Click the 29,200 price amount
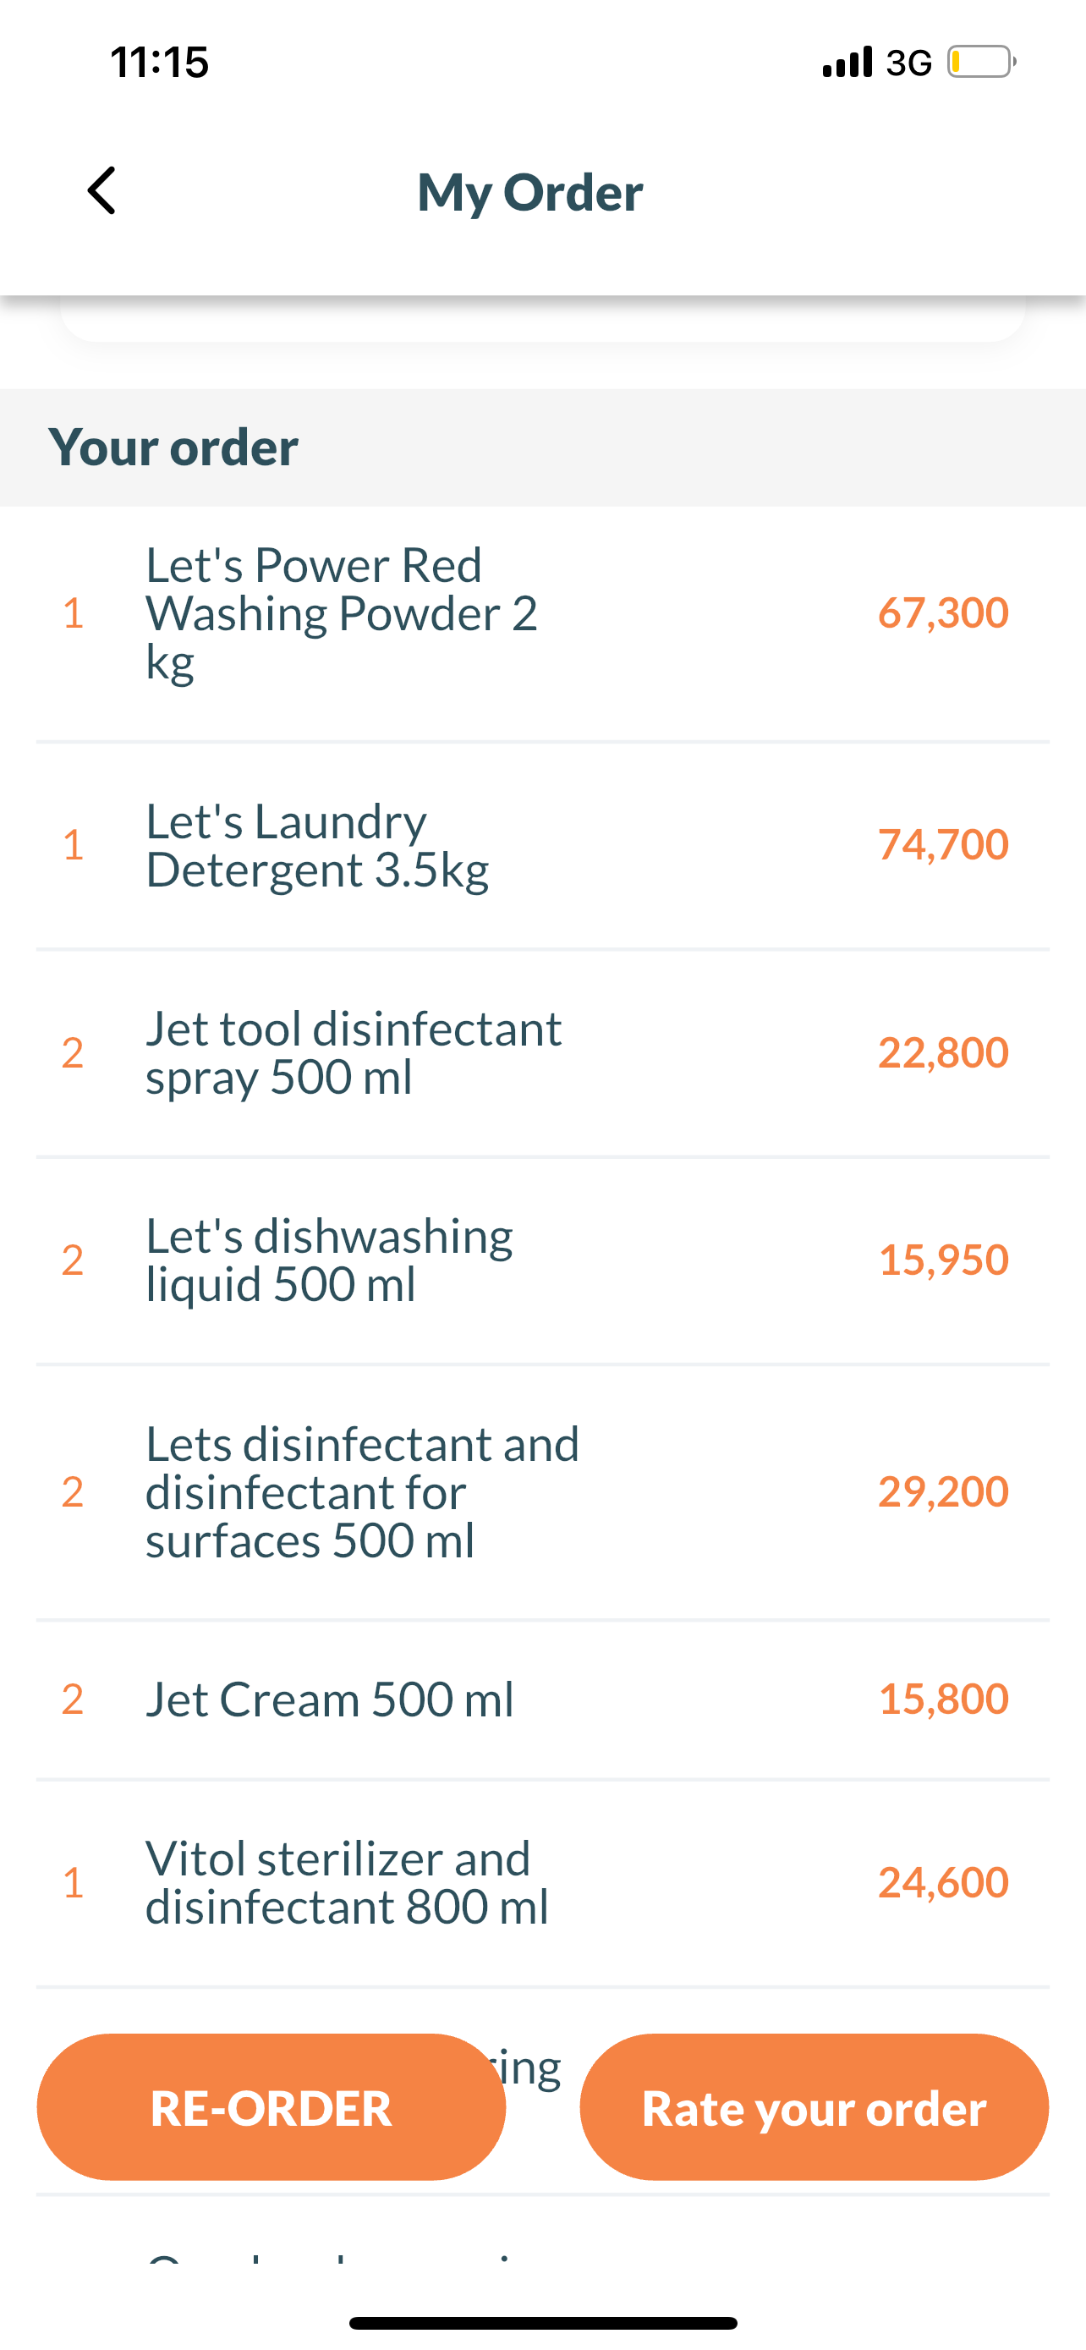This screenshot has width=1086, height=2350. pyautogui.click(x=943, y=1491)
